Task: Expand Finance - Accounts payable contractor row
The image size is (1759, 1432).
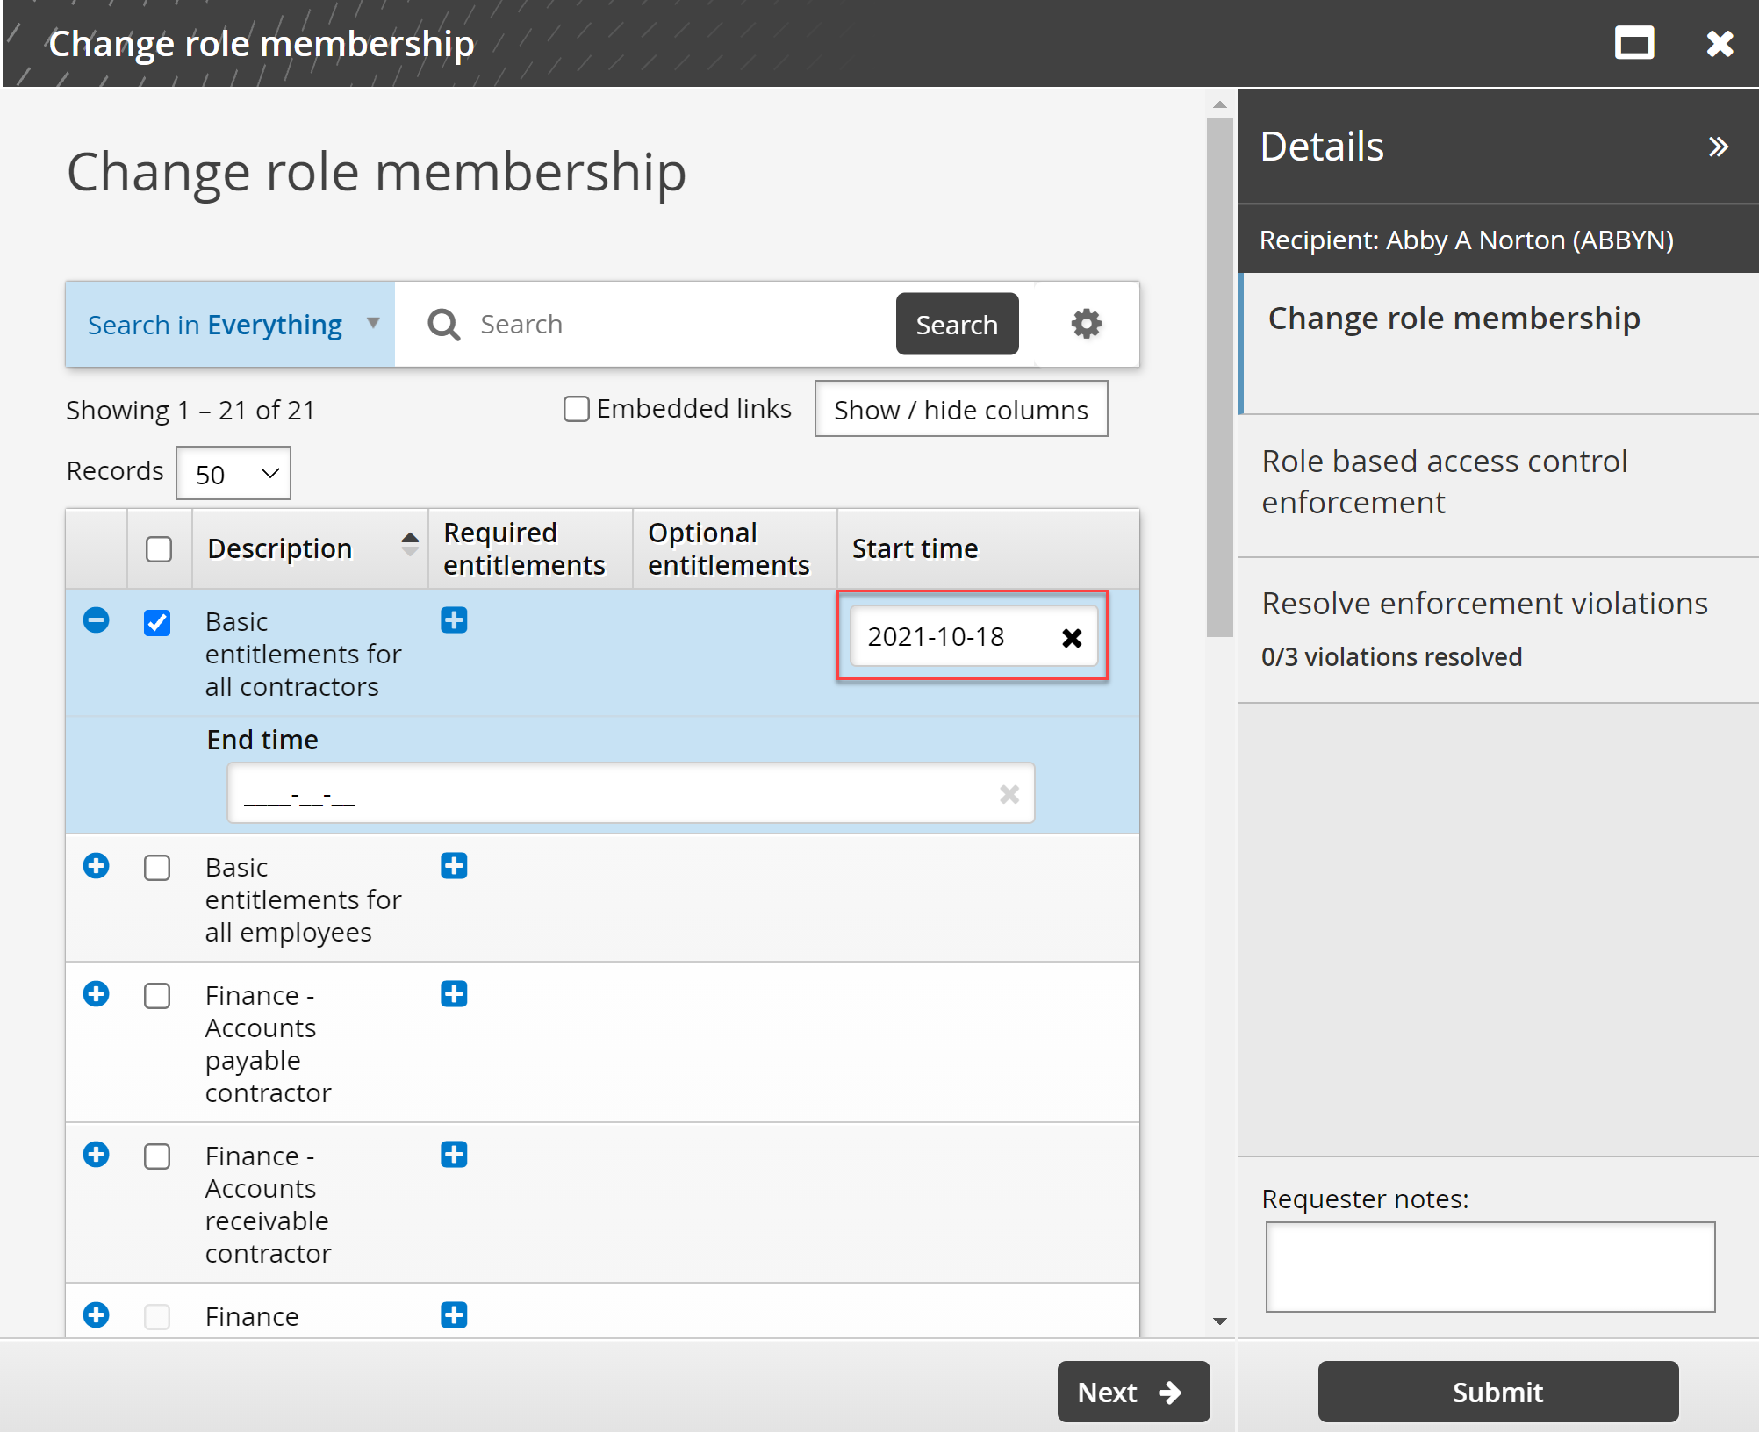Action: [x=96, y=994]
